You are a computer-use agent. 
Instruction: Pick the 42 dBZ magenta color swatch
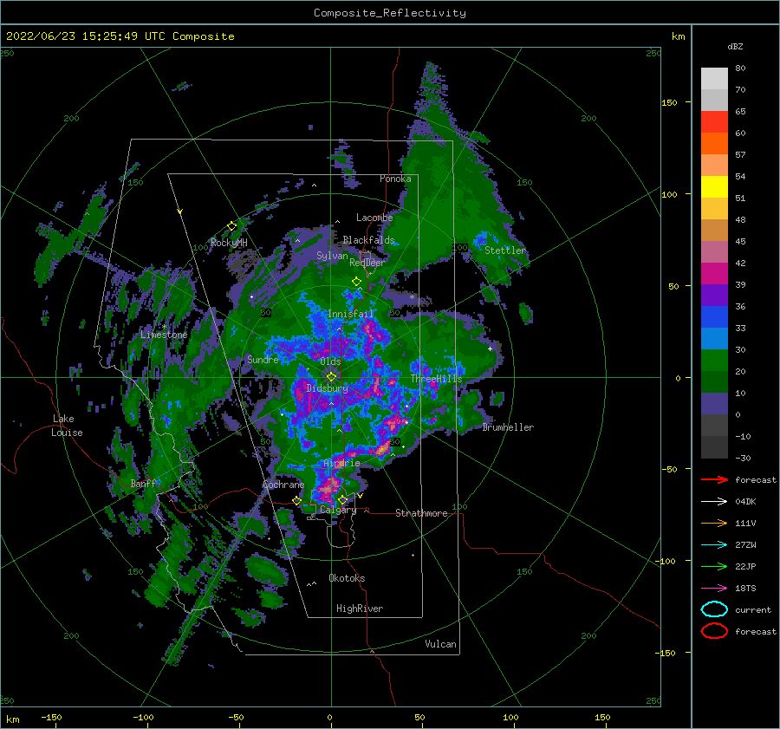point(714,273)
